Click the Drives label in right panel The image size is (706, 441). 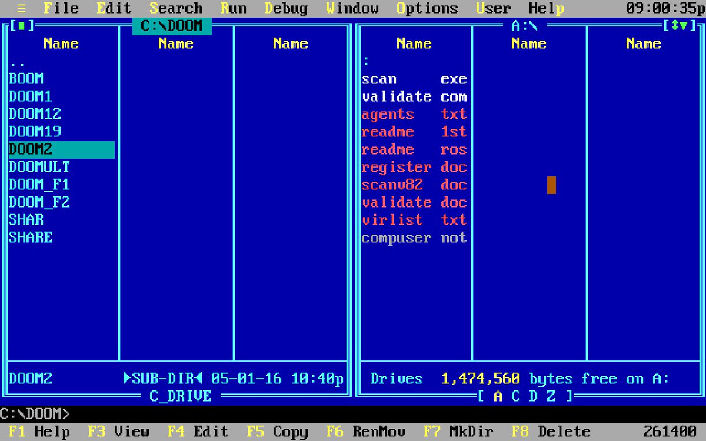(x=397, y=379)
